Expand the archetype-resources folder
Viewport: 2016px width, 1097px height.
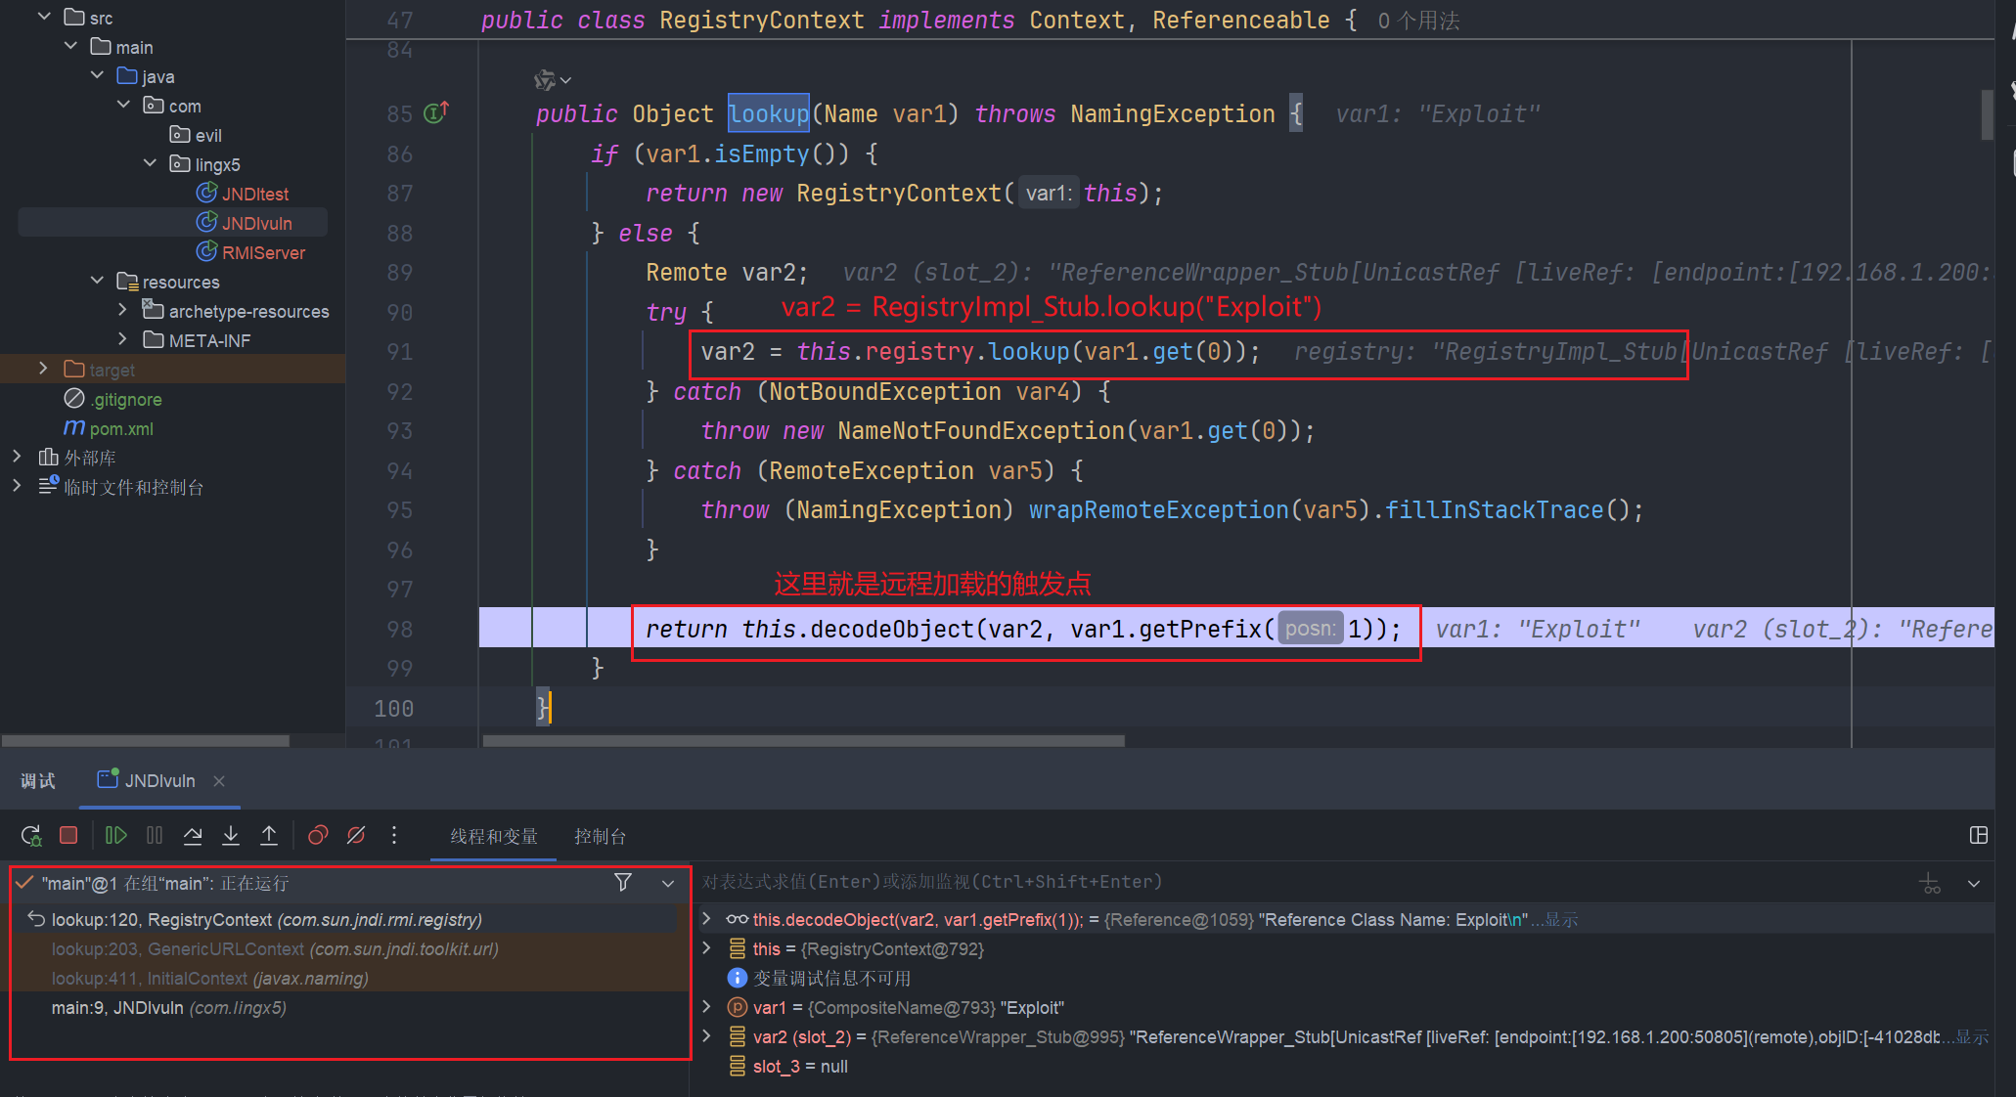coord(123,310)
